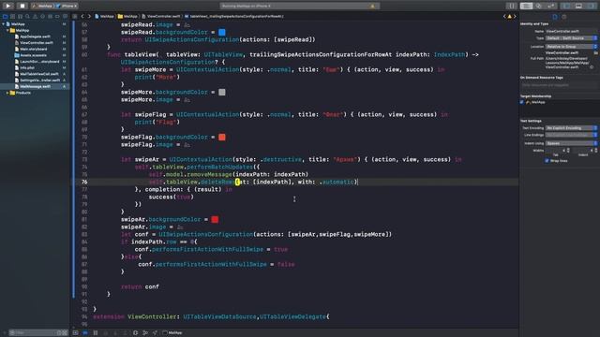This screenshot has width=600, height=337.
Task: Expand the Products folder
Action: click(x=7, y=93)
